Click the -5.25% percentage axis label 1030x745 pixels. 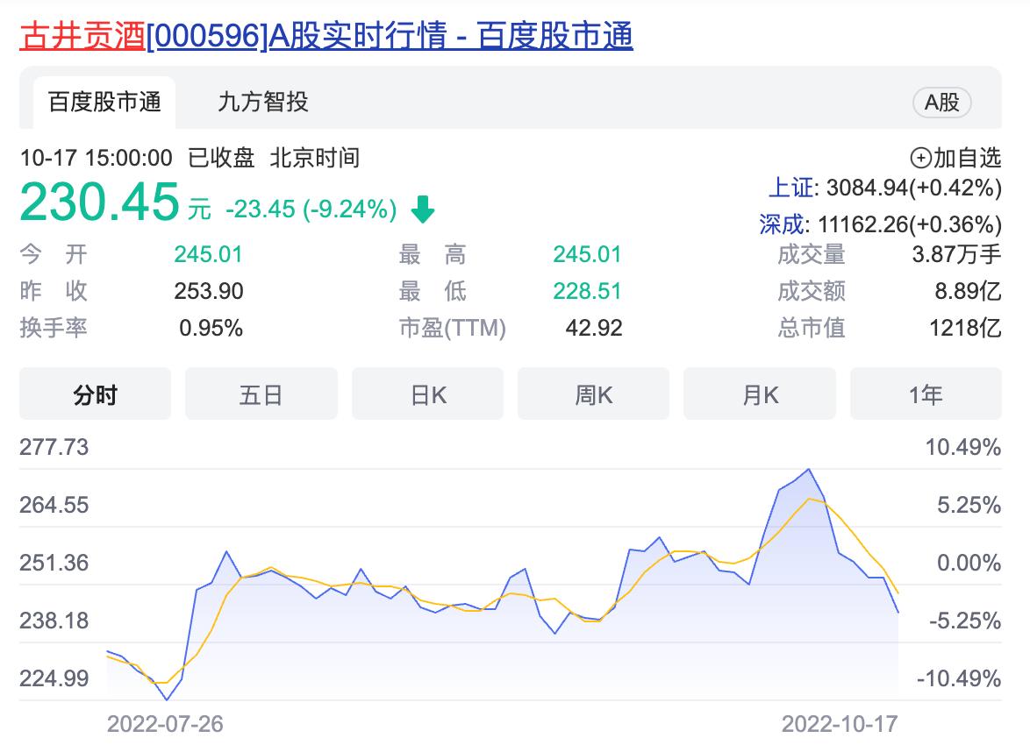[x=965, y=621]
